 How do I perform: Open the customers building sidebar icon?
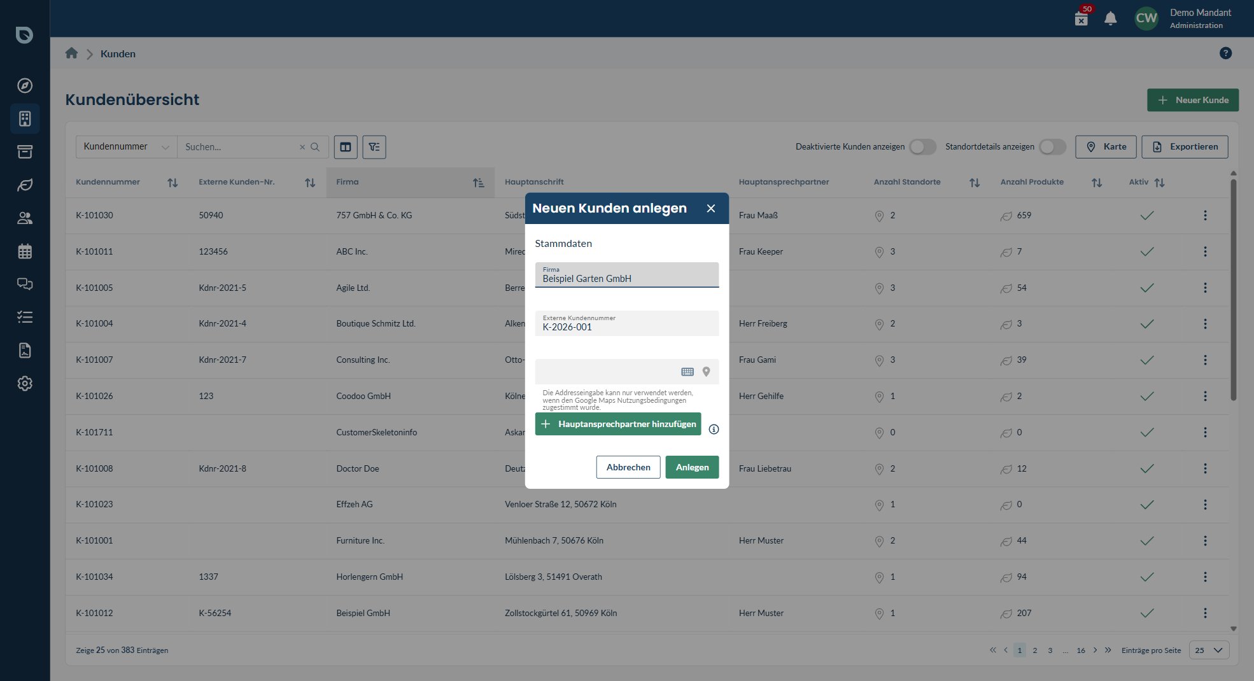[x=25, y=118]
